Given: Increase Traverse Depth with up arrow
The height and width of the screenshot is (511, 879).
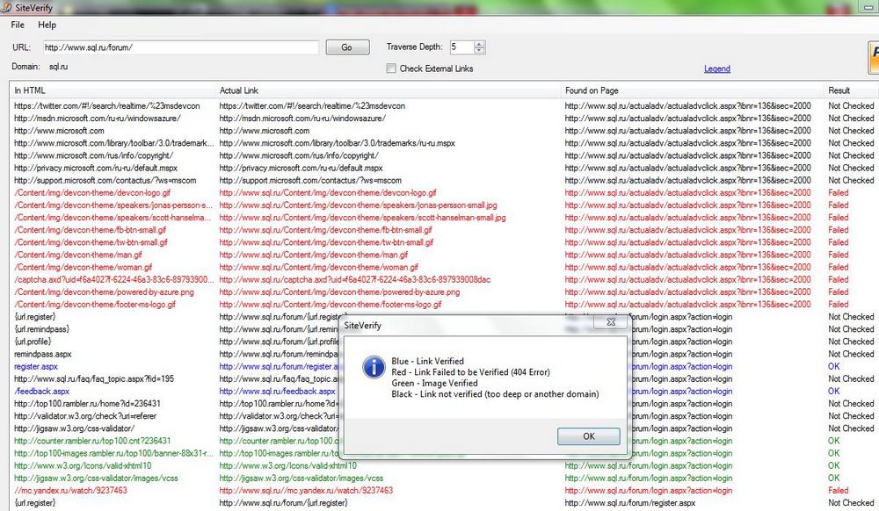Looking at the screenshot, I should pos(479,44).
